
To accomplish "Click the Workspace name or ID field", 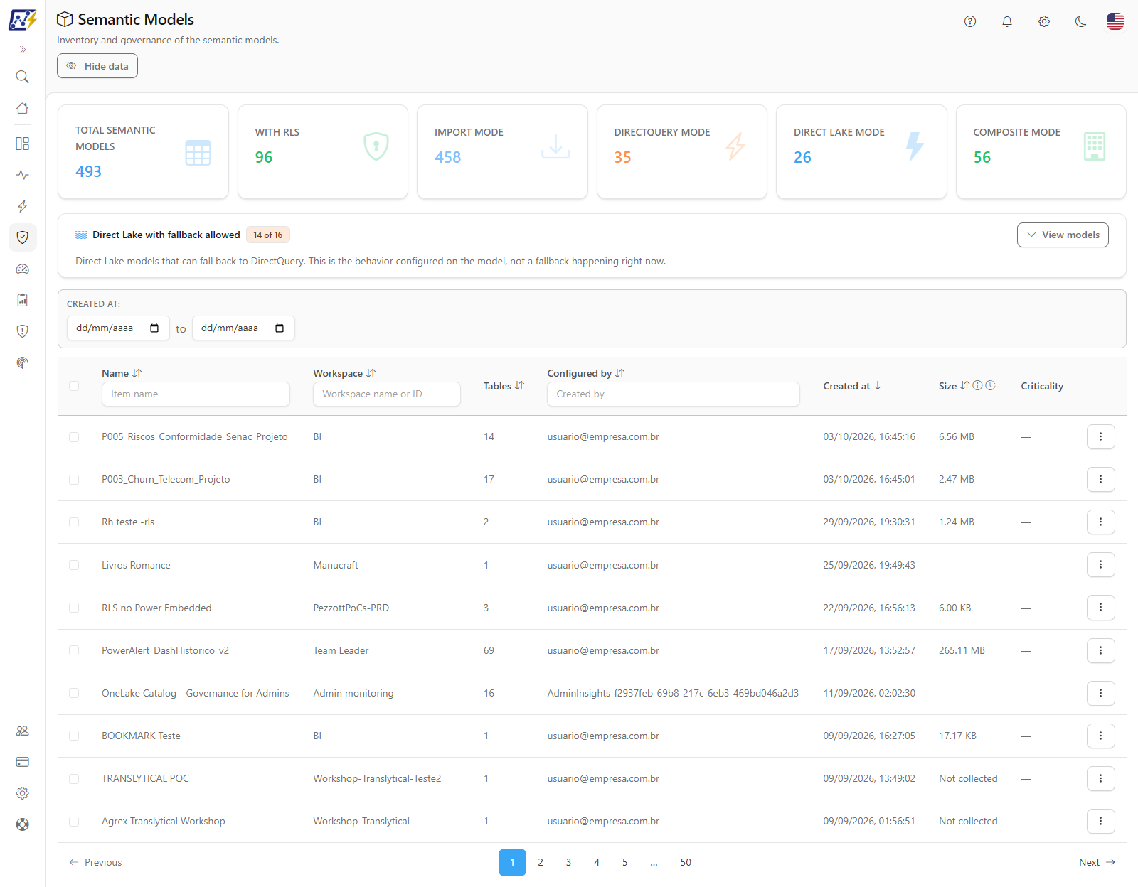I will [x=387, y=394].
